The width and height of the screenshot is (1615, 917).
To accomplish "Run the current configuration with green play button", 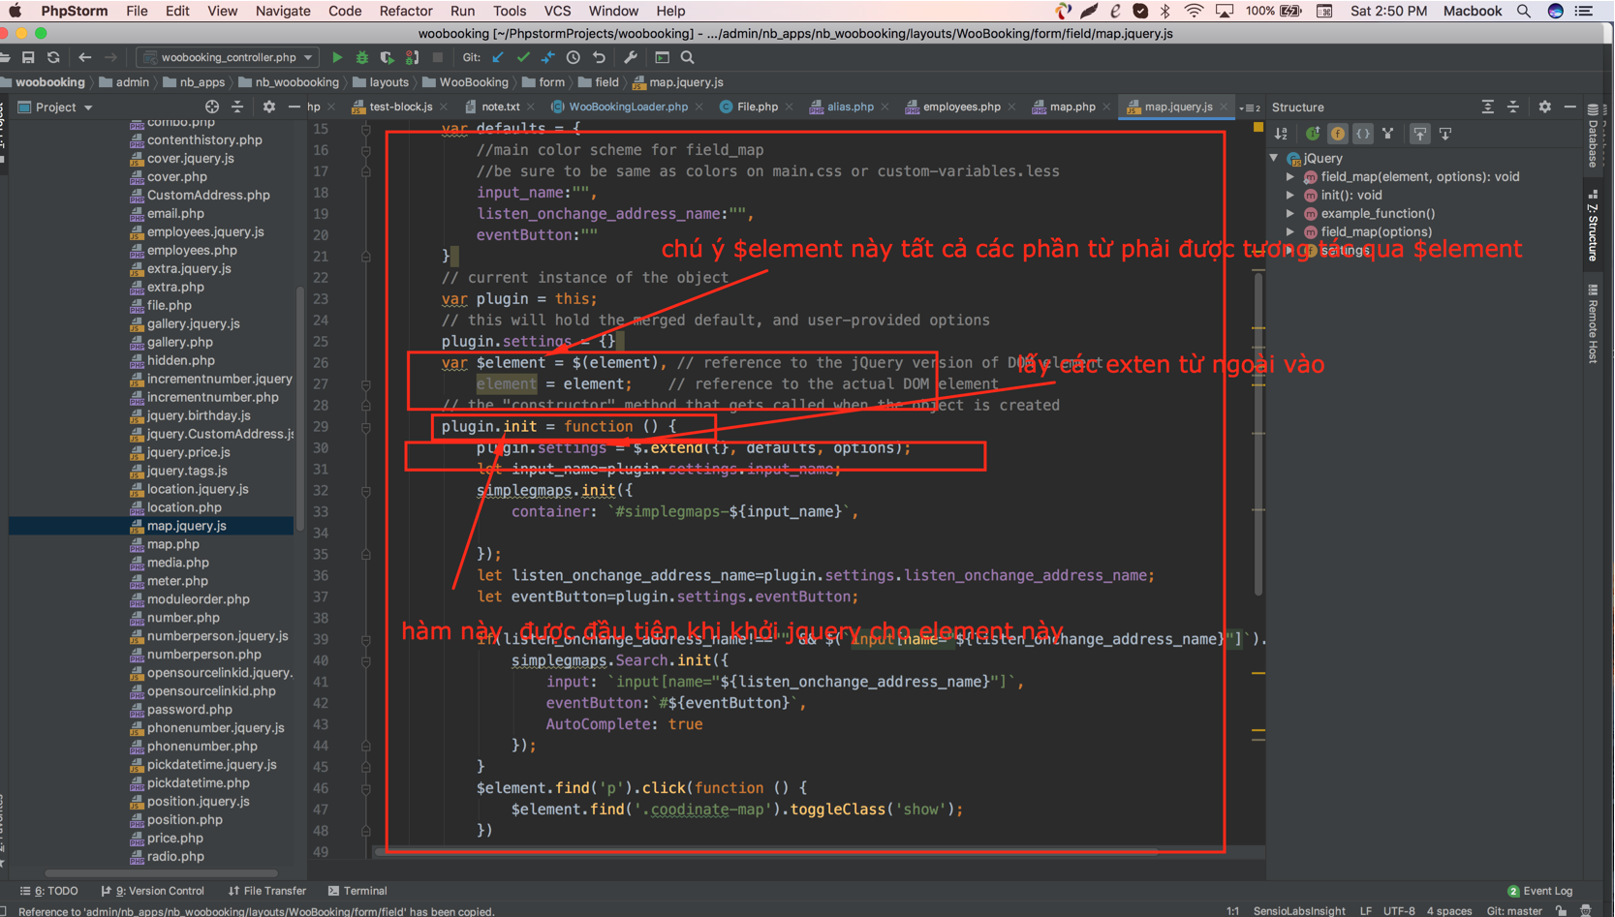I will (337, 57).
